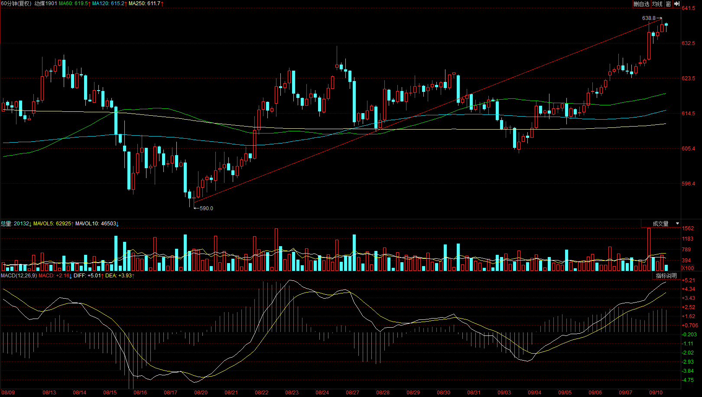
Task: Click the 614.5 price axis label
Action: (x=688, y=114)
